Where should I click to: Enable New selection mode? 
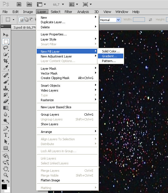pyautogui.click(x=22, y=20)
